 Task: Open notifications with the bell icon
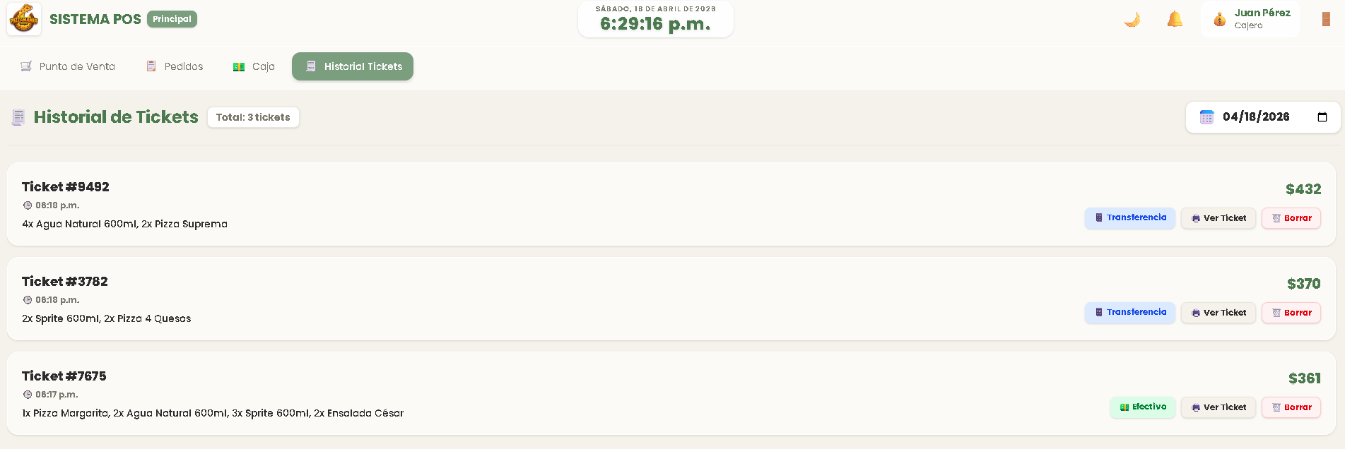(x=1174, y=19)
